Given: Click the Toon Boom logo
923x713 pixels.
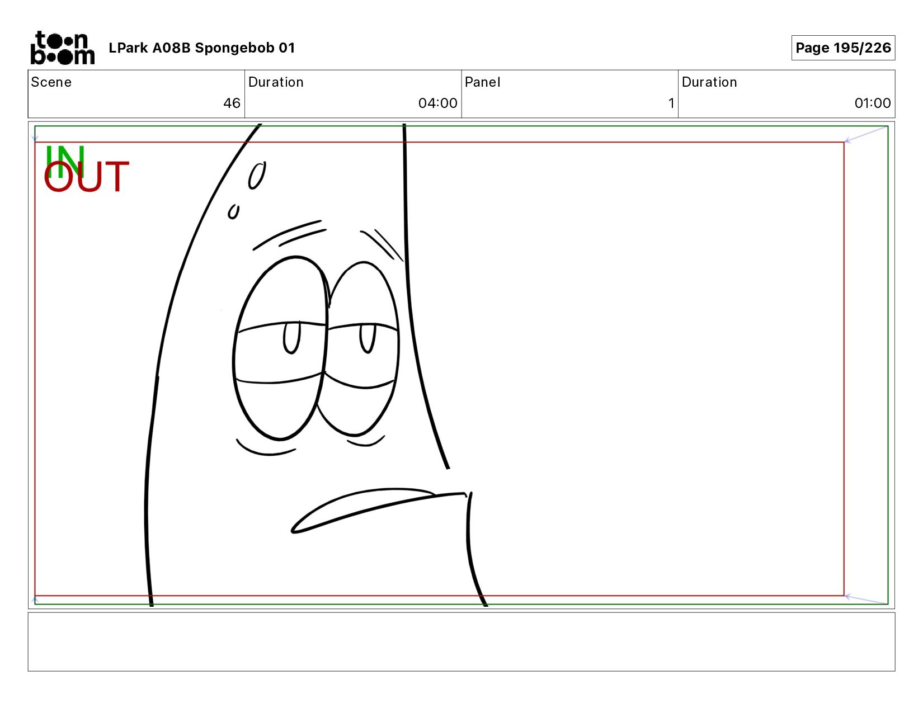Looking at the screenshot, I should 62,48.
